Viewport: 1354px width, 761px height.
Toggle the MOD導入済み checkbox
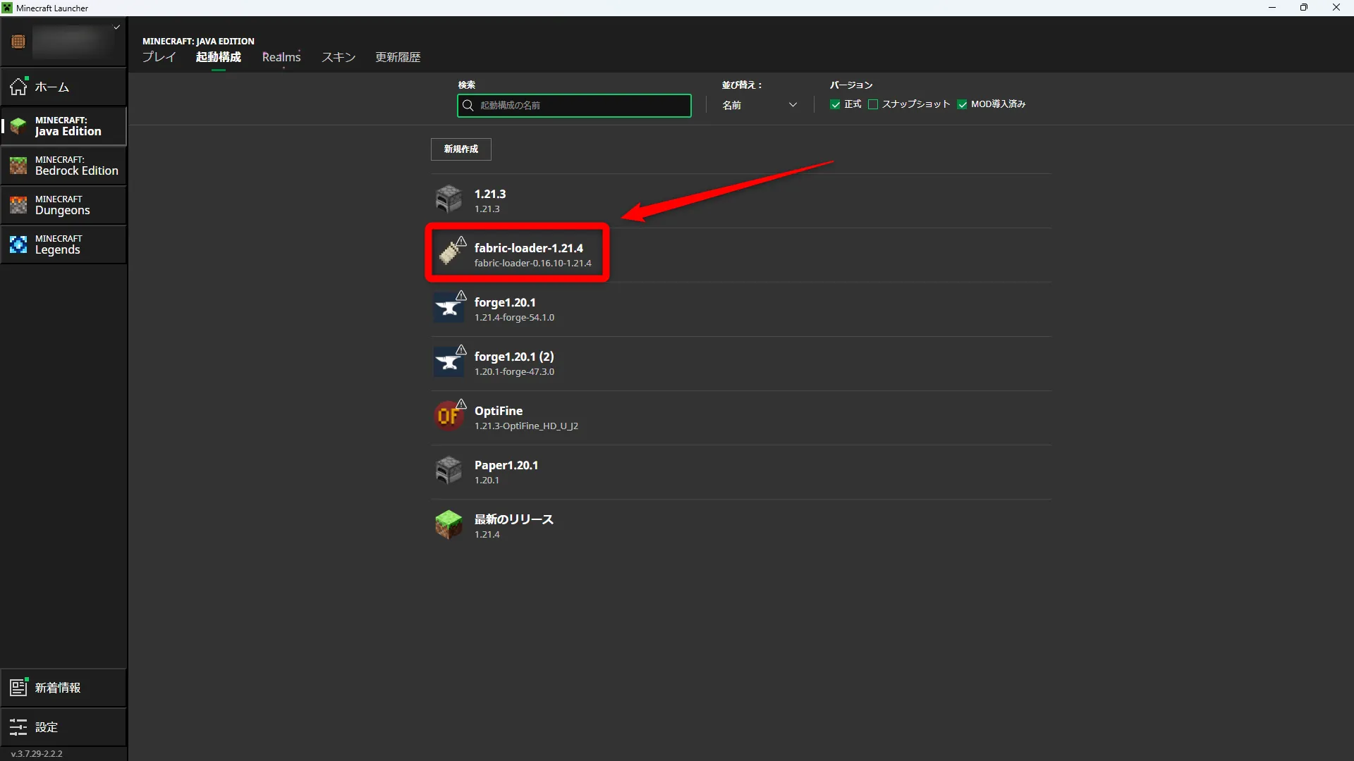tap(962, 104)
